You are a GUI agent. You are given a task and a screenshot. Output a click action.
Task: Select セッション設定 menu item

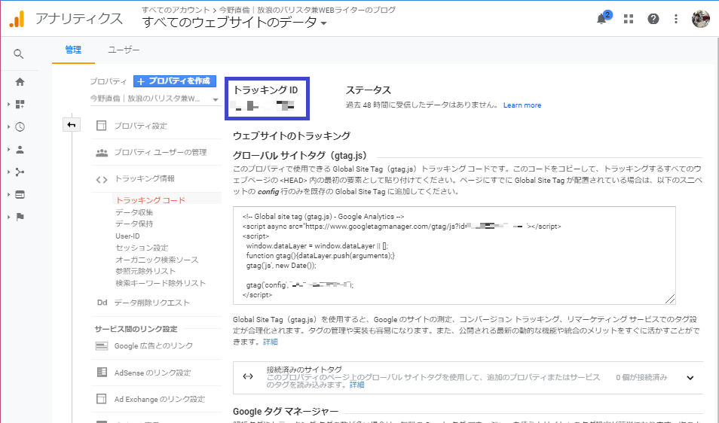(x=142, y=248)
